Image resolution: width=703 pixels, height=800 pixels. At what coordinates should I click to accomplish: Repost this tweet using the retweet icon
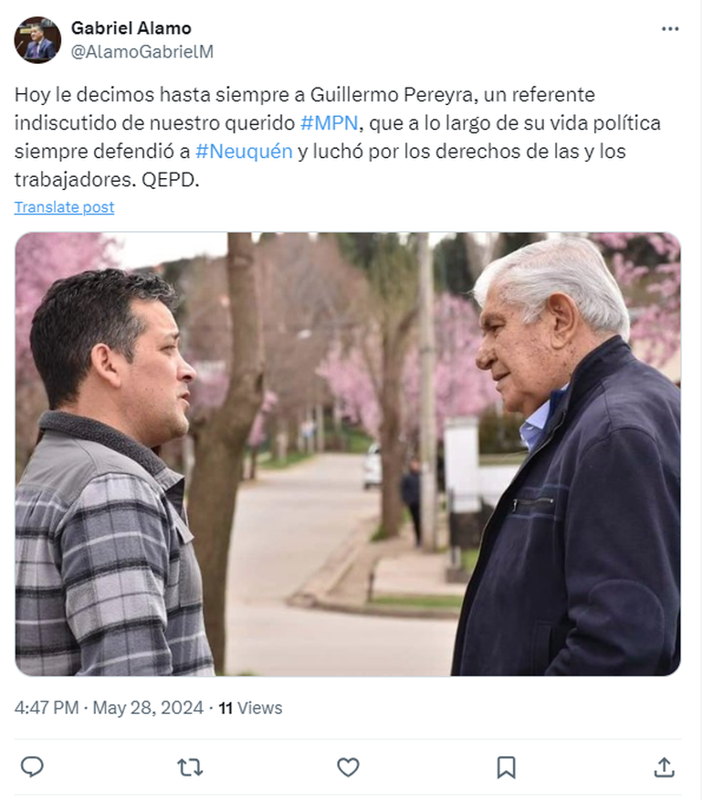click(x=190, y=767)
